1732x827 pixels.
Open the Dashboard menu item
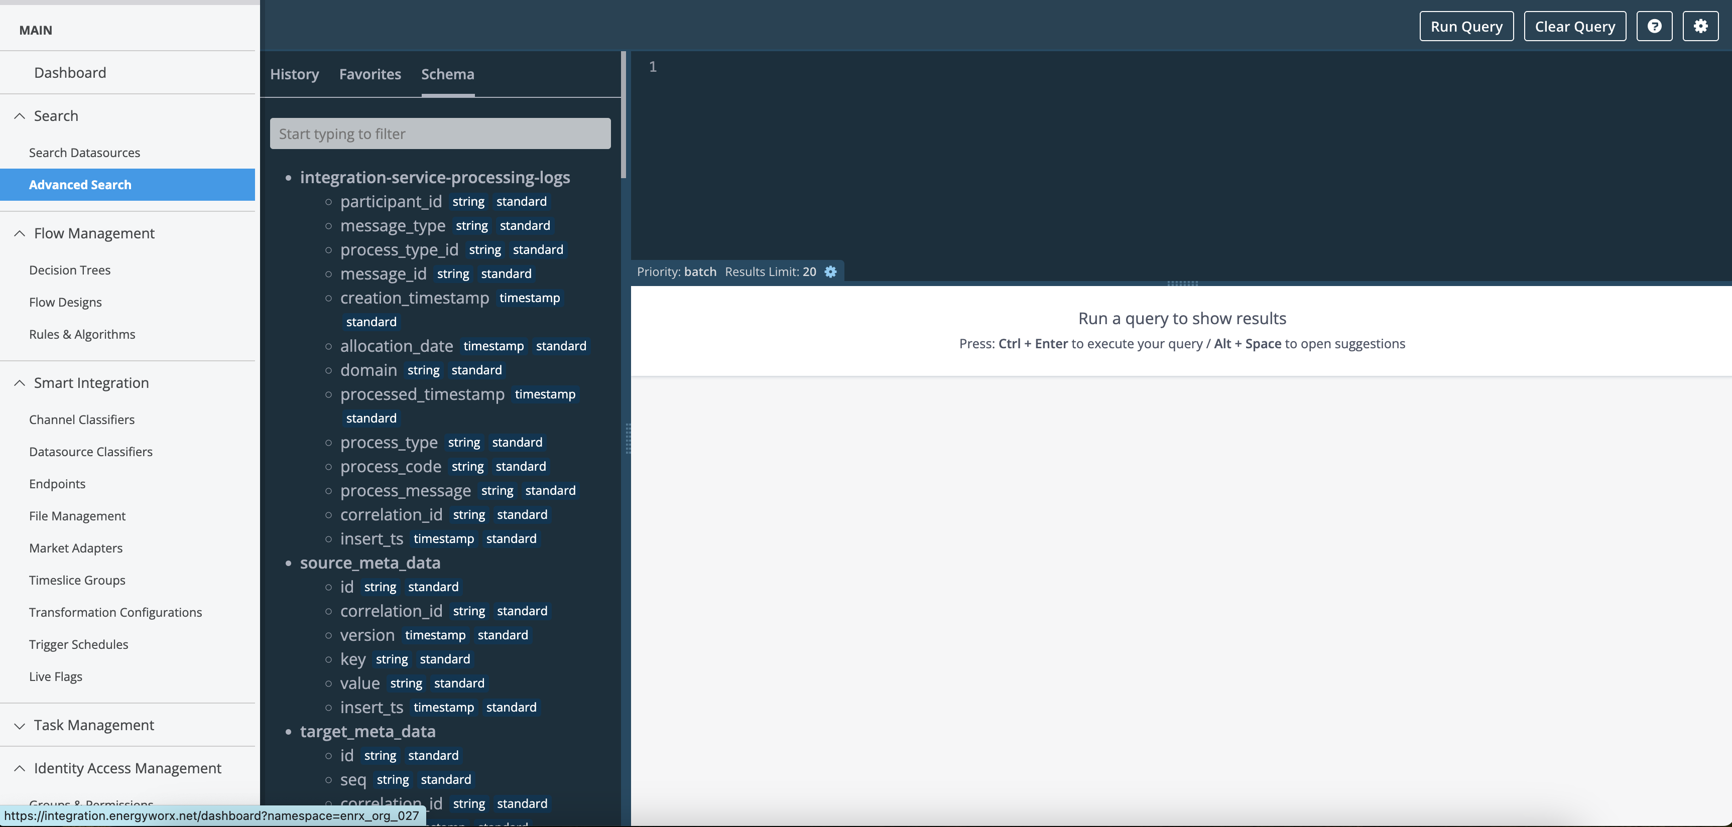click(70, 73)
